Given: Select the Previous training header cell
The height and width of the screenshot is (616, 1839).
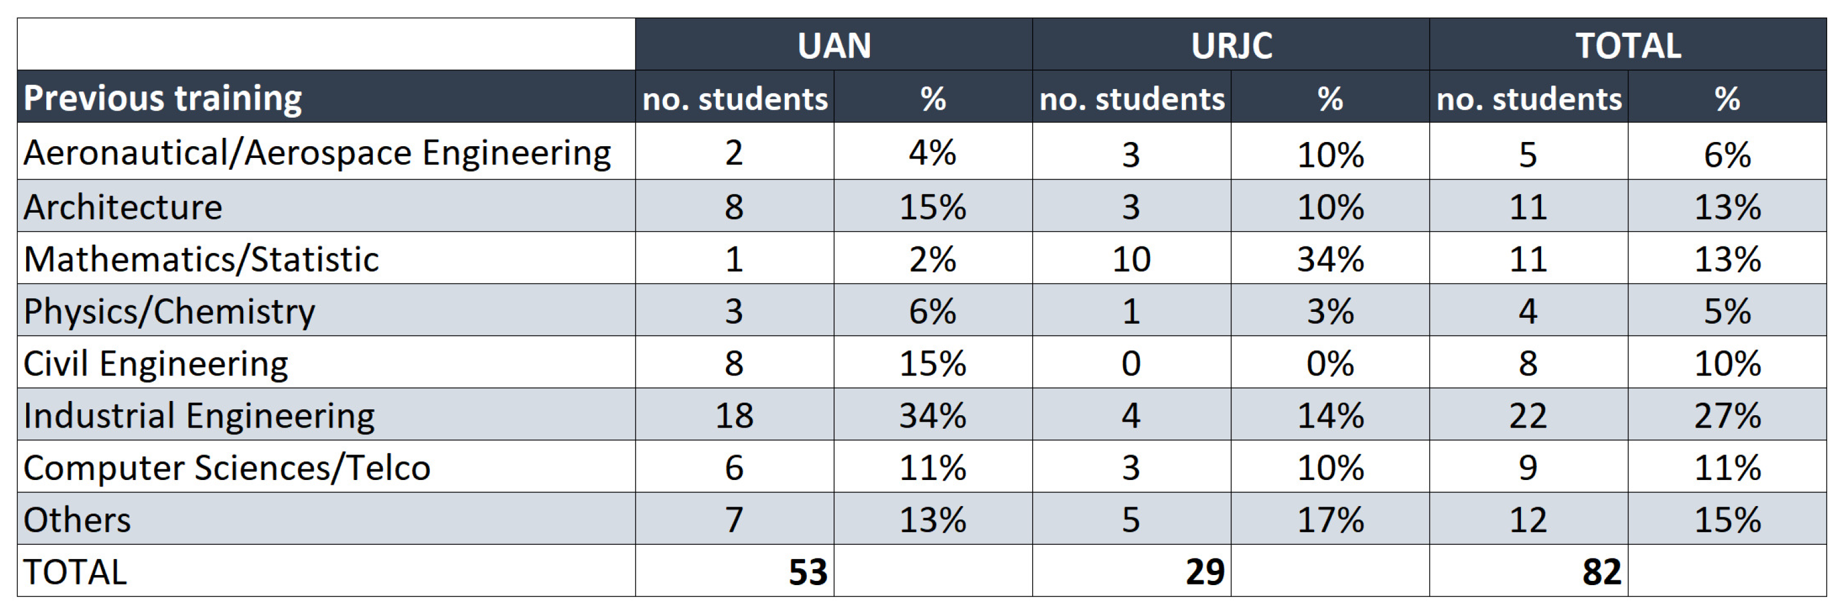Looking at the screenshot, I should point(163,97).
